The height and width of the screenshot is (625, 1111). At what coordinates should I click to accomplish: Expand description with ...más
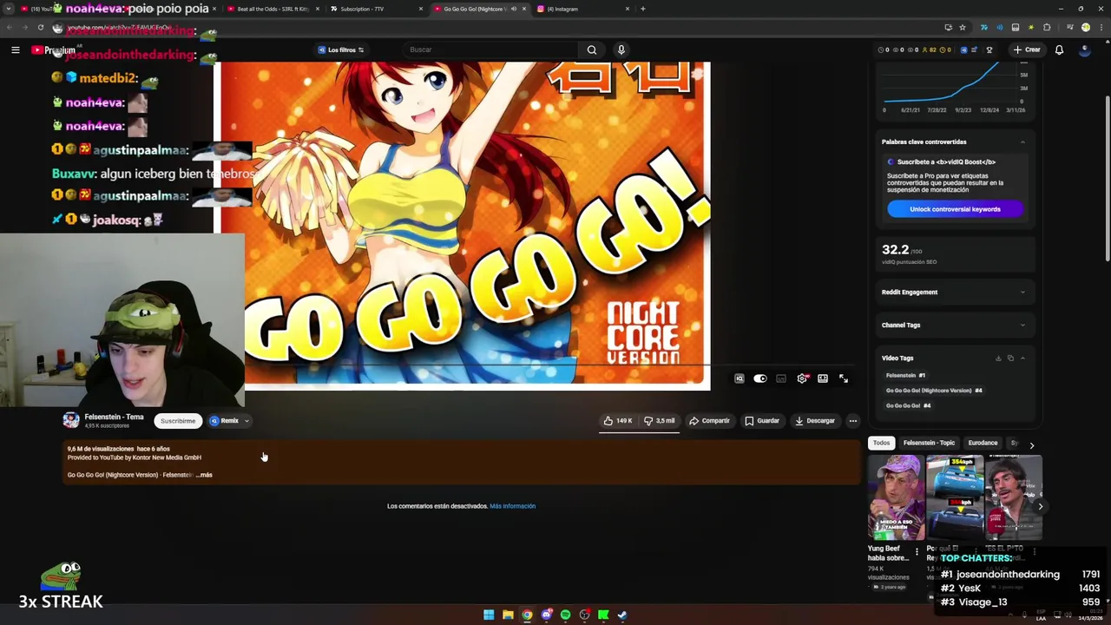(x=204, y=475)
